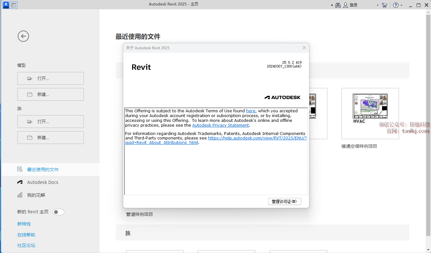431x253 pixels.
Task: Open the HVAC sample project thumbnail
Action: click(x=370, y=113)
